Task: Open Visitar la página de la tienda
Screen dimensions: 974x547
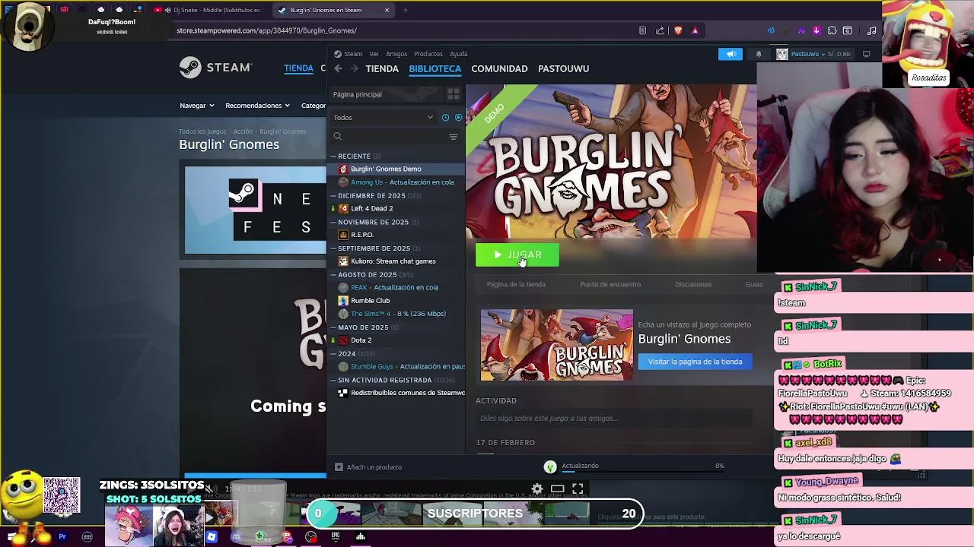Action: tap(695, 362)
